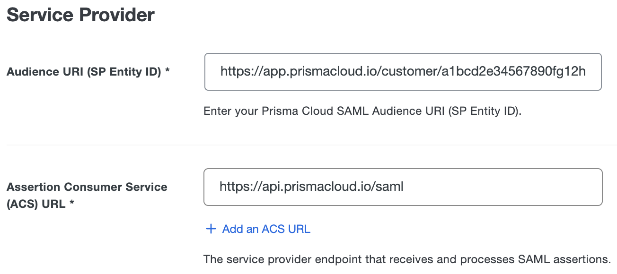Click the end of the customer URL value

pyautogui.click(x=587, y=72)
